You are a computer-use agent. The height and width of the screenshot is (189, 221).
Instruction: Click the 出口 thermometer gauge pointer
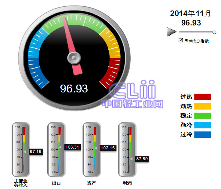pos(60,147)
